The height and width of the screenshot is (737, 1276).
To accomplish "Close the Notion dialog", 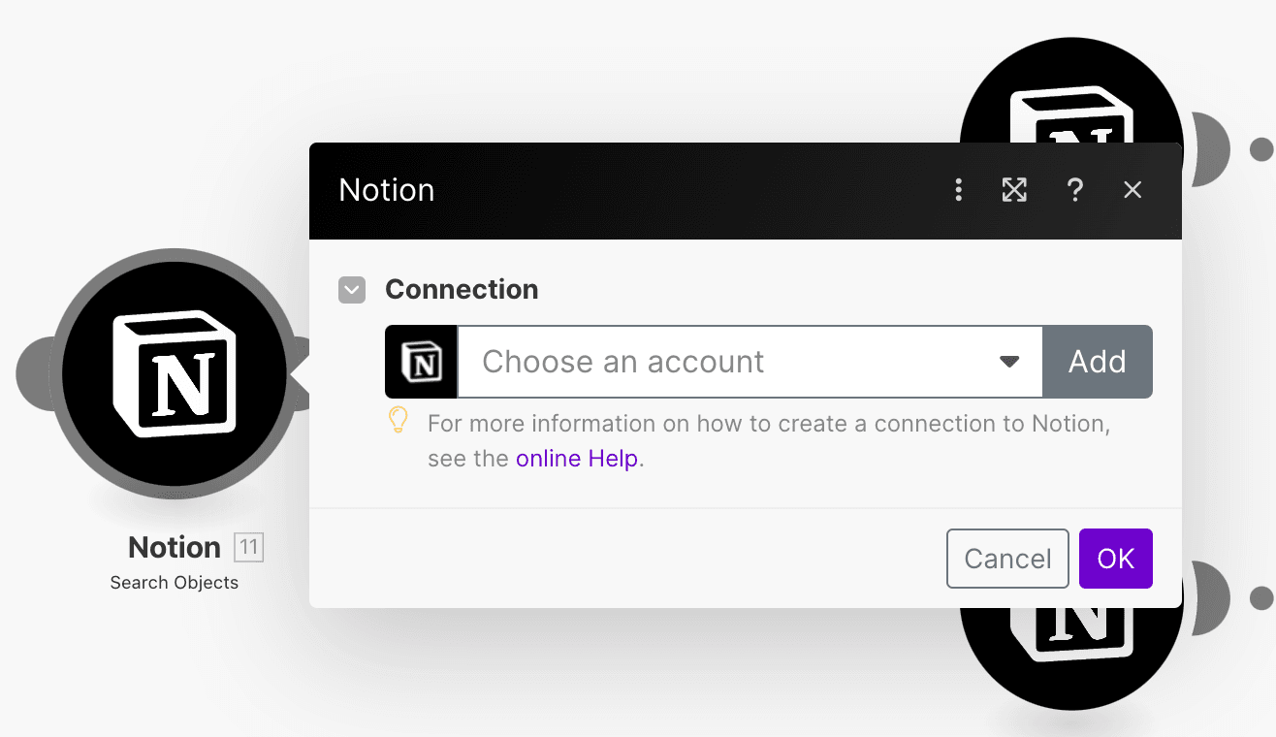I will pyautogui.click(x=1132, y=190).
